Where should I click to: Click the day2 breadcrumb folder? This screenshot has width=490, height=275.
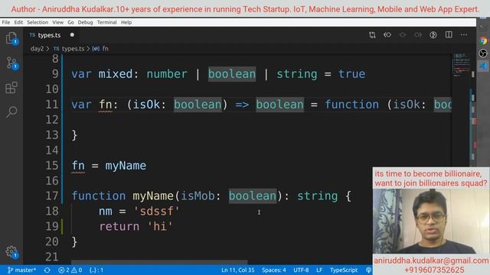(x=37, y=49)
